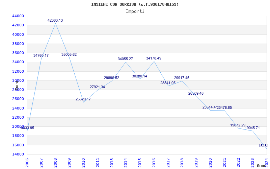
Task: Click the 2017 x-axis year label
Action: click(168, 163)
